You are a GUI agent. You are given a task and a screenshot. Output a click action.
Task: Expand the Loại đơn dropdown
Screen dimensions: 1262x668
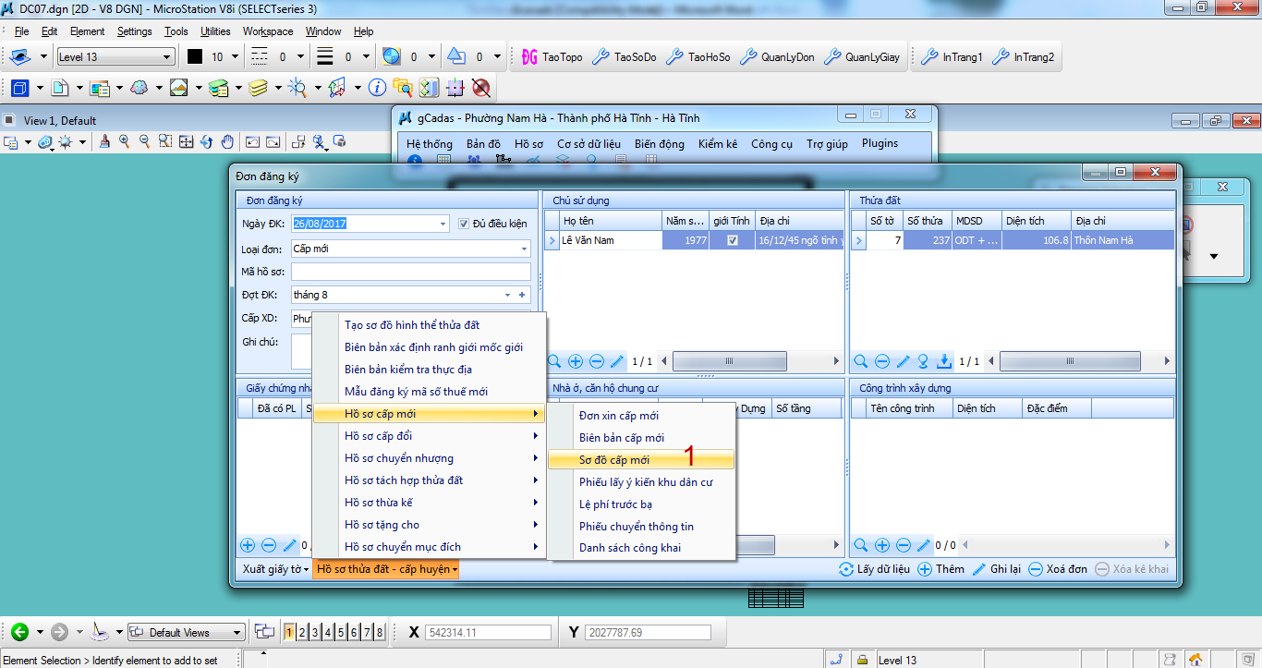[x=525, y=249]
